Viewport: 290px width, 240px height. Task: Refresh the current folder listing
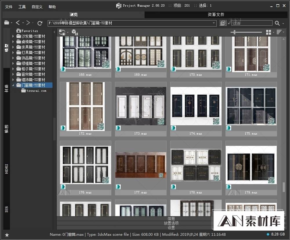click(40, 23)
